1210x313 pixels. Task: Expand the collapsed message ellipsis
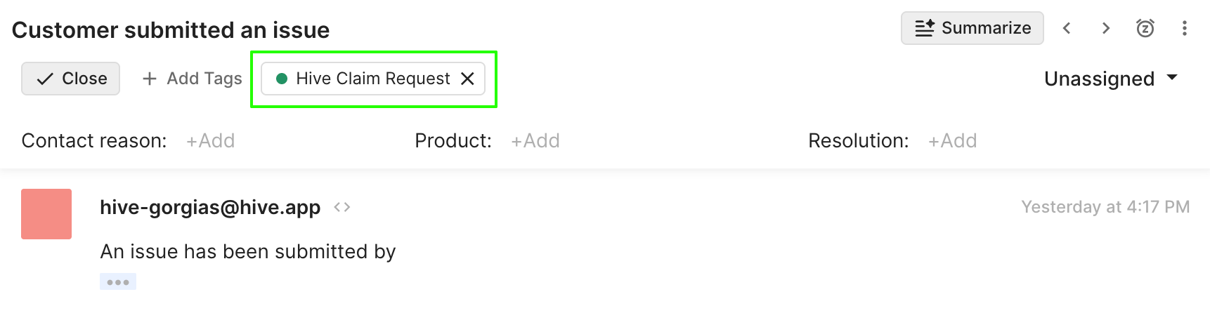point(118,282)
